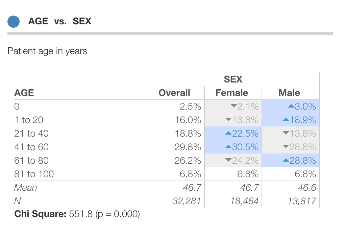Click the SEX group header
The height and width of the screenshot is (236, 344).
pyautogui.click(x=233, y=79)
